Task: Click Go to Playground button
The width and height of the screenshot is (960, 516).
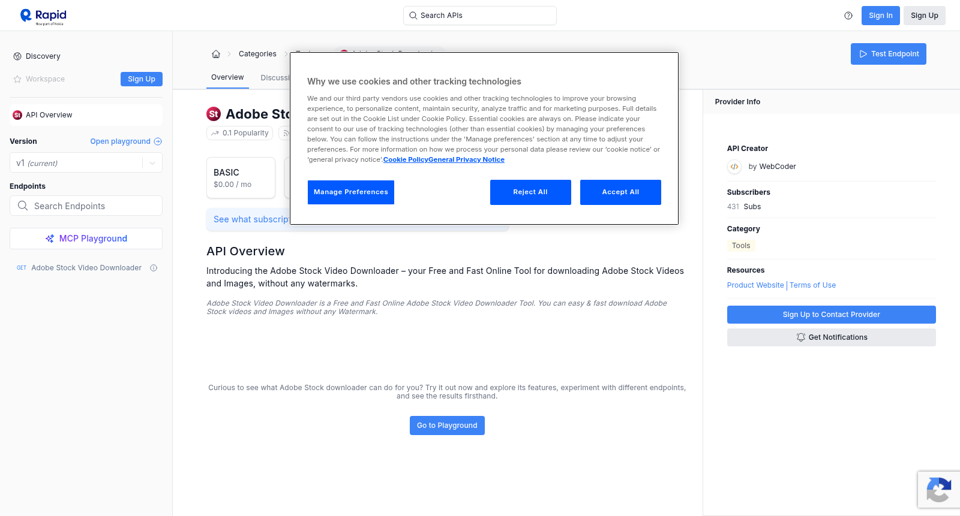Action: (447, 426)
